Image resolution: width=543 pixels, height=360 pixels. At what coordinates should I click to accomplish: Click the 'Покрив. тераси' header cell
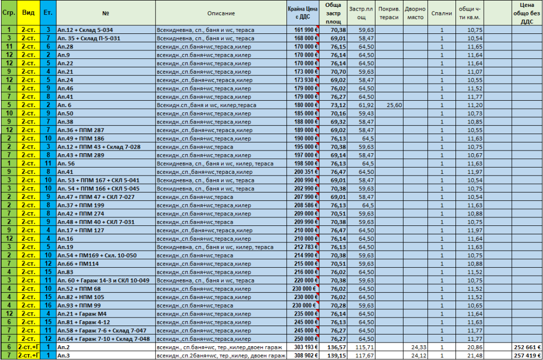click(389, 12)
